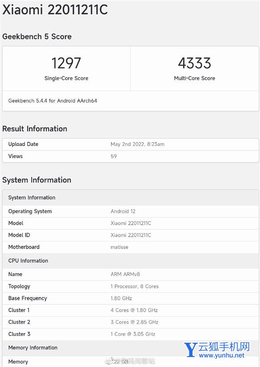
Task: Click the Model ID label
Action: 19,235
